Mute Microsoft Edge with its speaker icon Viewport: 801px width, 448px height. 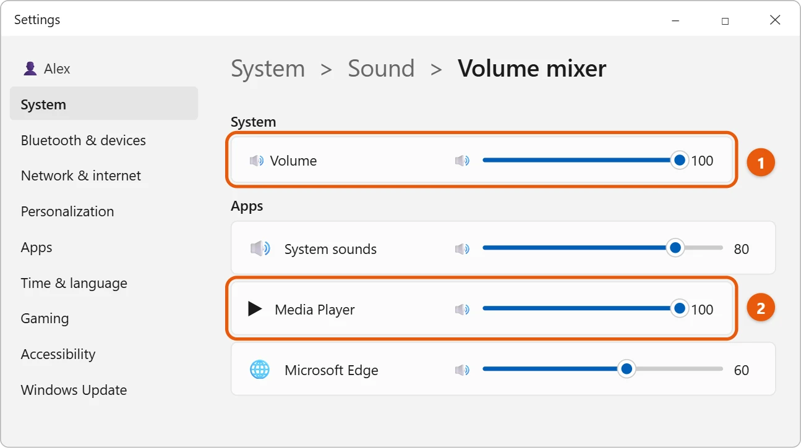462,370
